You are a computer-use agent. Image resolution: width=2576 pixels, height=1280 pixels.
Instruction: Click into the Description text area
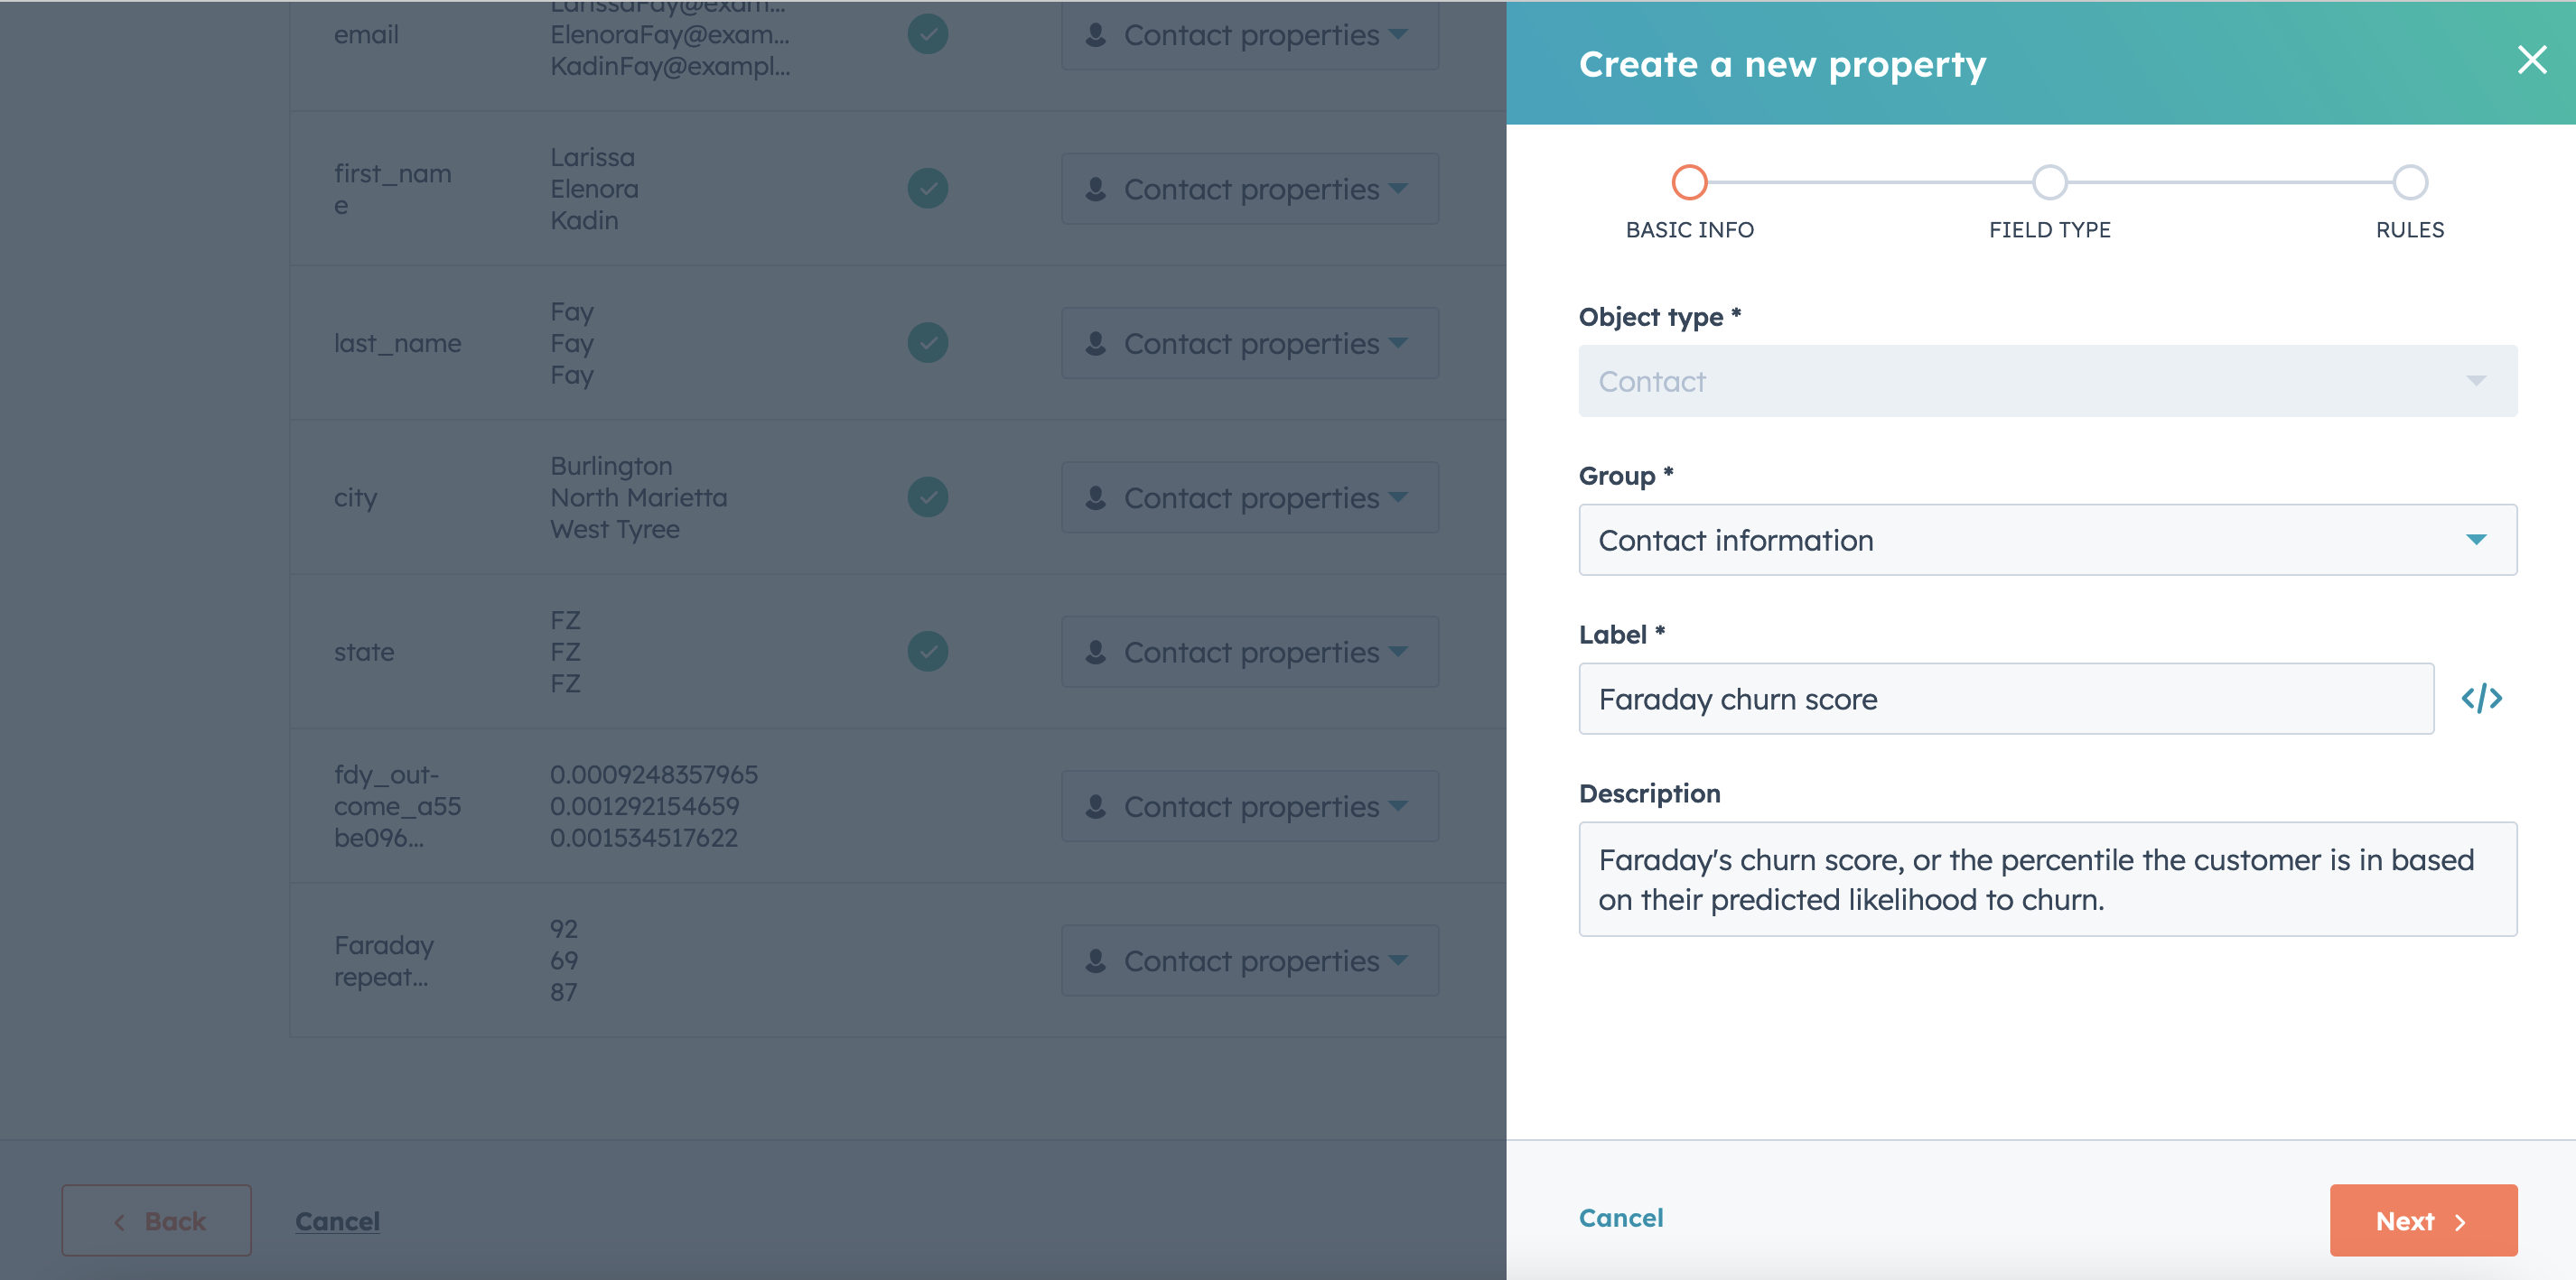[2047, 879]
